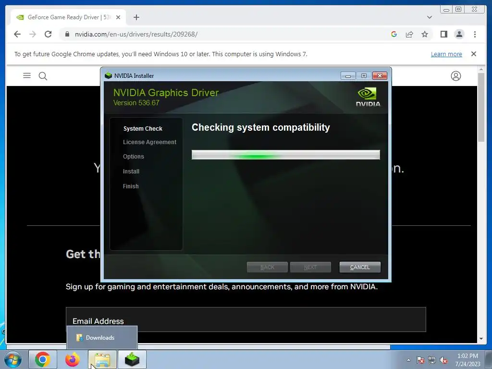492x369 pixels.
Task: Close the NVIDIA Installer window
Action: [x=380, y=76]
